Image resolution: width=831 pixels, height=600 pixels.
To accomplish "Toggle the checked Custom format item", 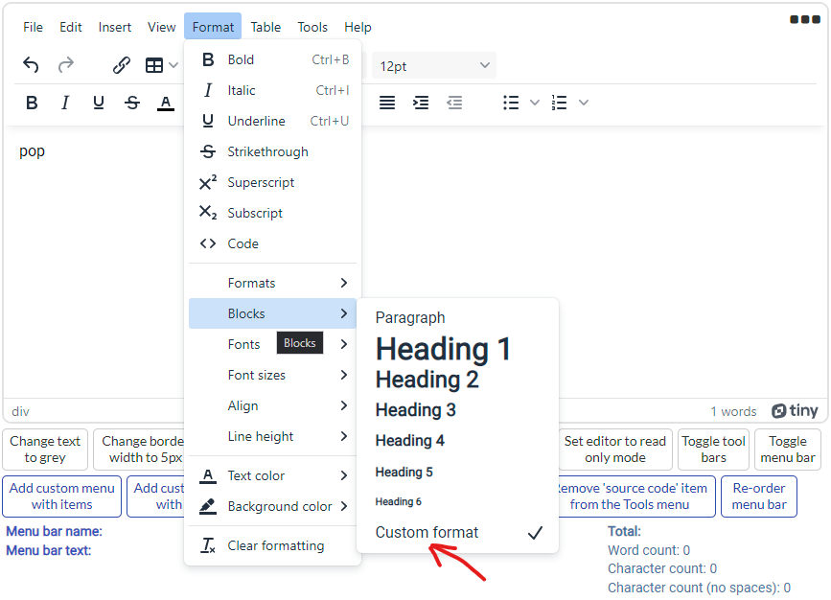I will tap(458, 532).
